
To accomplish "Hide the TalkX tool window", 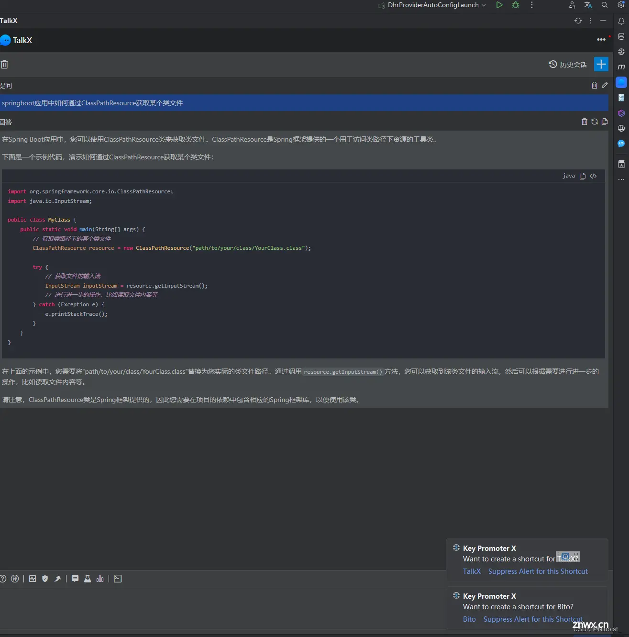I will pyautogui.click(x=603, y=21).
